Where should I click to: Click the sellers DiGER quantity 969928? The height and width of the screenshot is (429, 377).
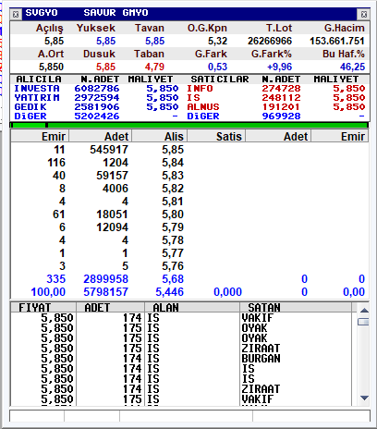pyautogui.click(x=281, y=116)
